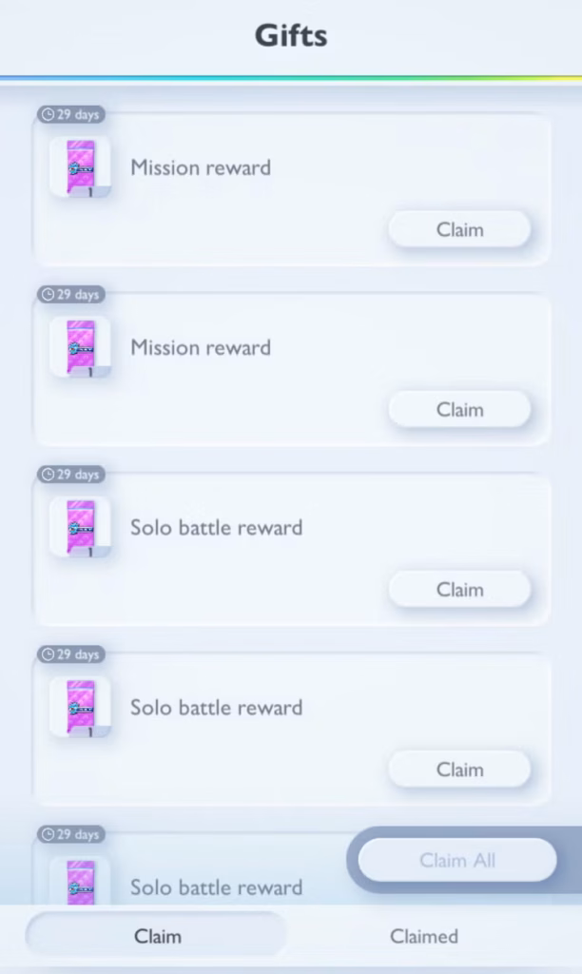Claim the first Mission reward
The width and height of the screenshot is (582, 974).
tap(459, 230)
